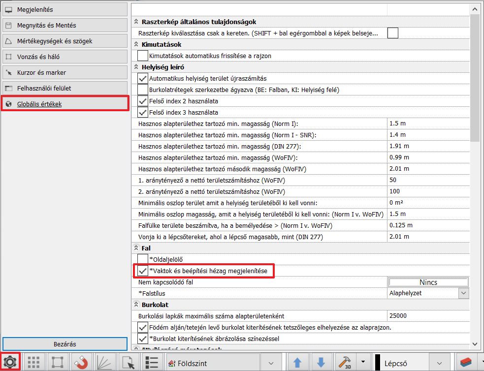Toggle Kimutatások automatikus frissítése checkbox
Viewport: 484px width, 371px height.
click(x=143, y=56)
